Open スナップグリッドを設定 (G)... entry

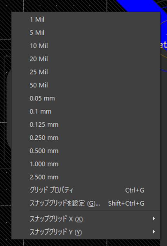pos(86,203)
